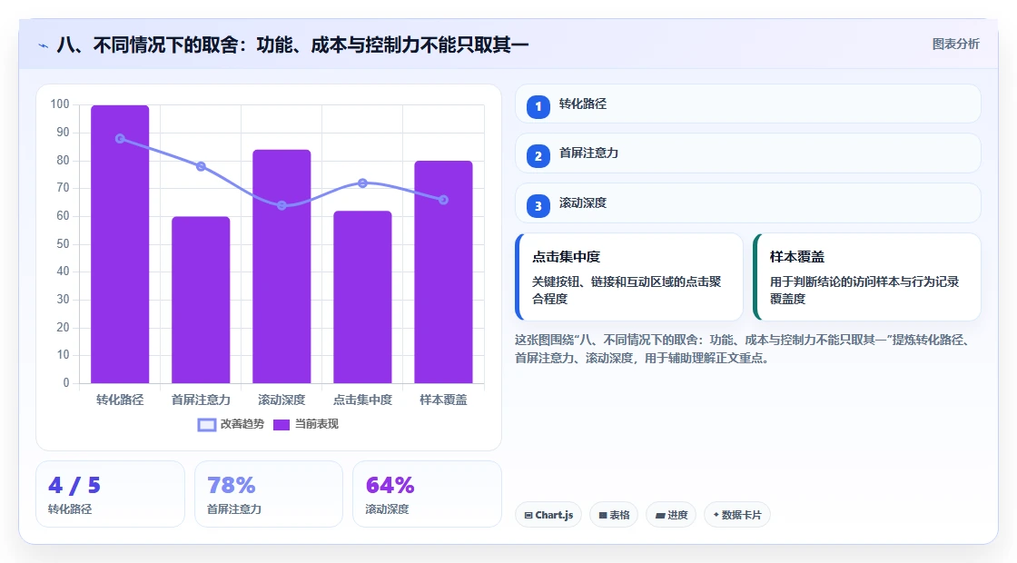Open the 点击集中度 info card
Screen dimensions: 1017x563
(629, 277)
